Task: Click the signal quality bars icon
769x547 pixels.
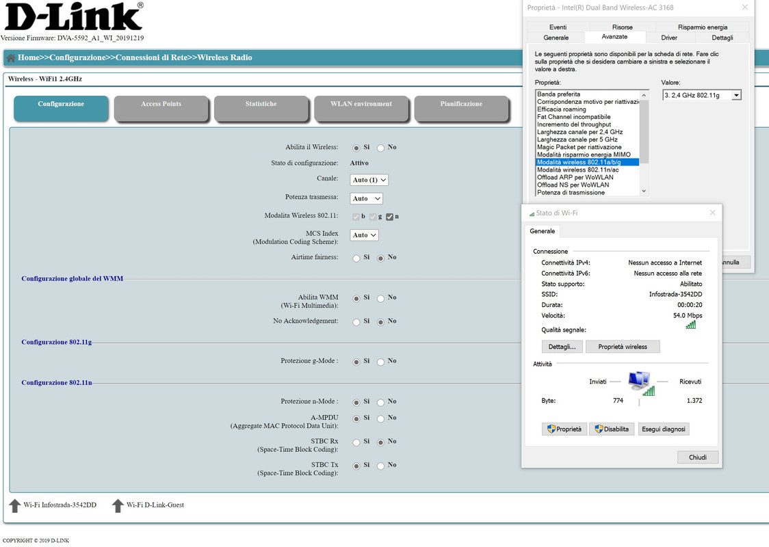Action: click(690, 325)
